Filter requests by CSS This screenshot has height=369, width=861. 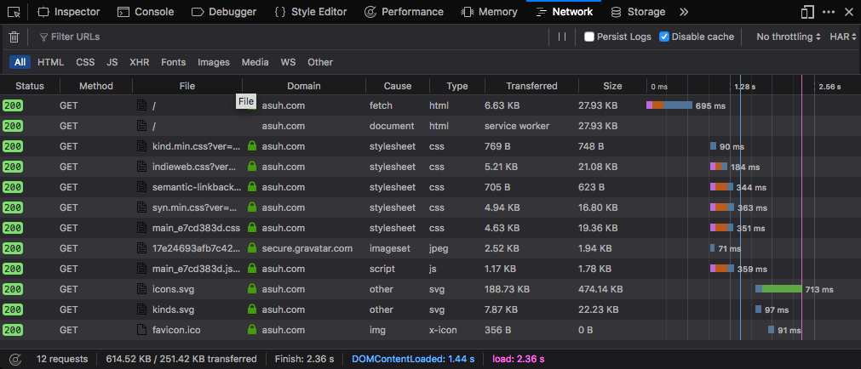coord(85,62)
